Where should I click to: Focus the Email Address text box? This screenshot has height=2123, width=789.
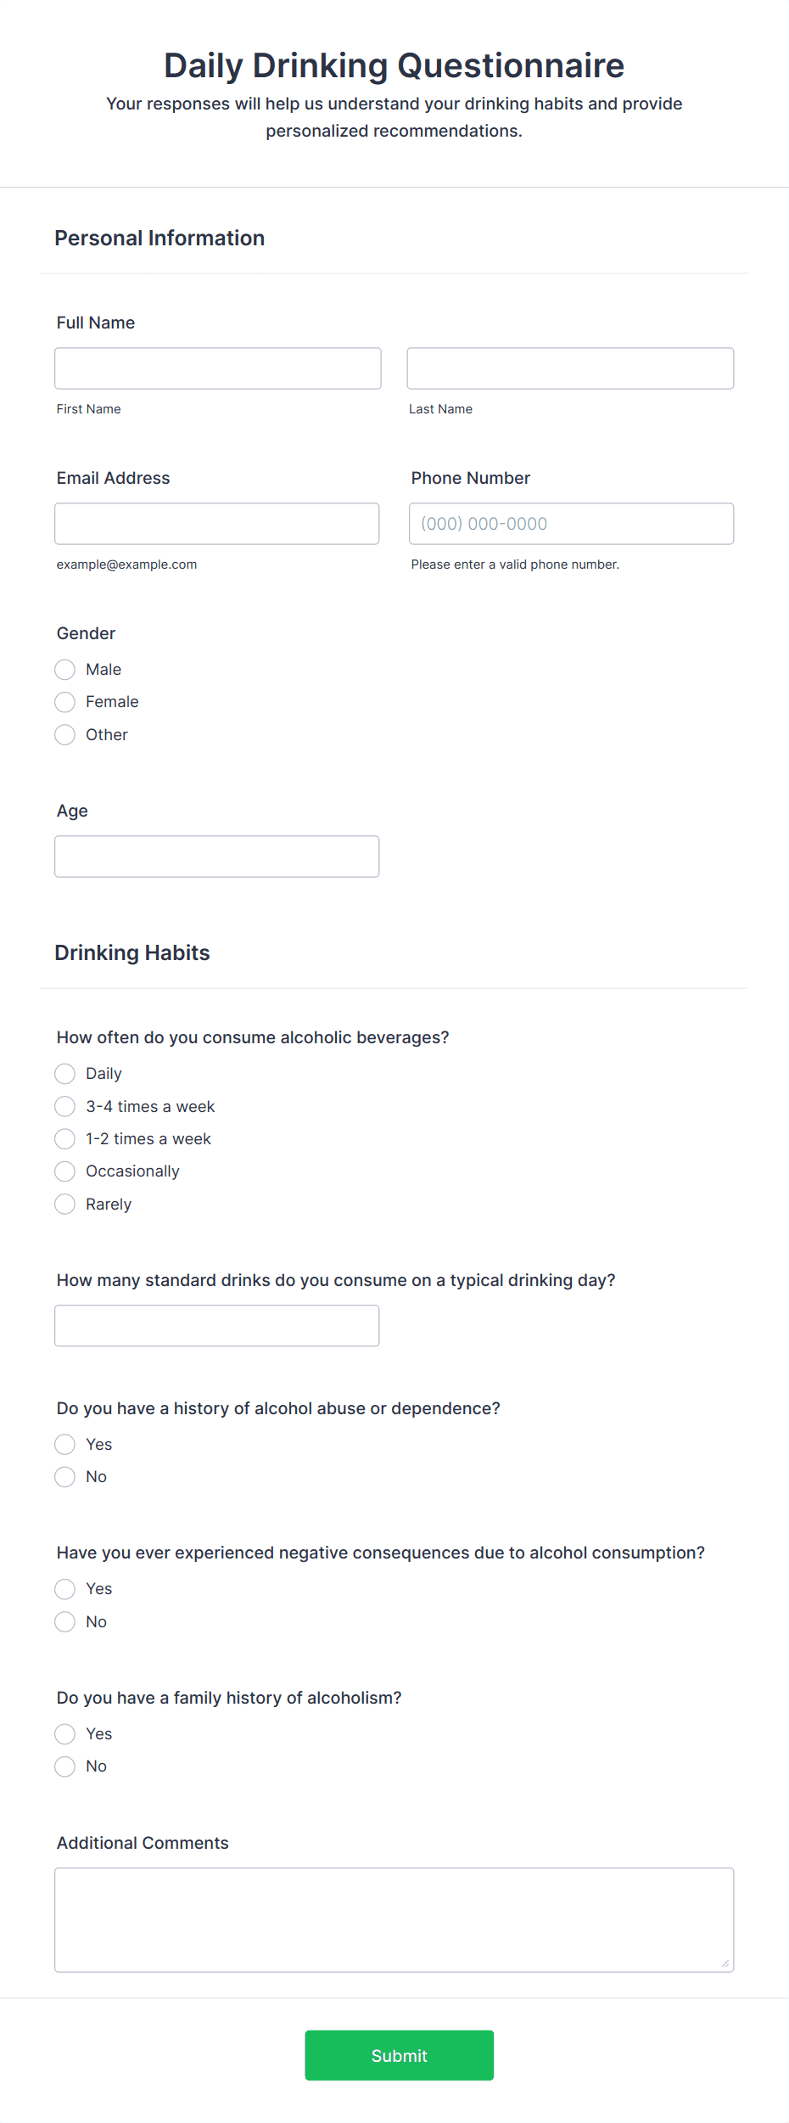[x=217, y=524]
